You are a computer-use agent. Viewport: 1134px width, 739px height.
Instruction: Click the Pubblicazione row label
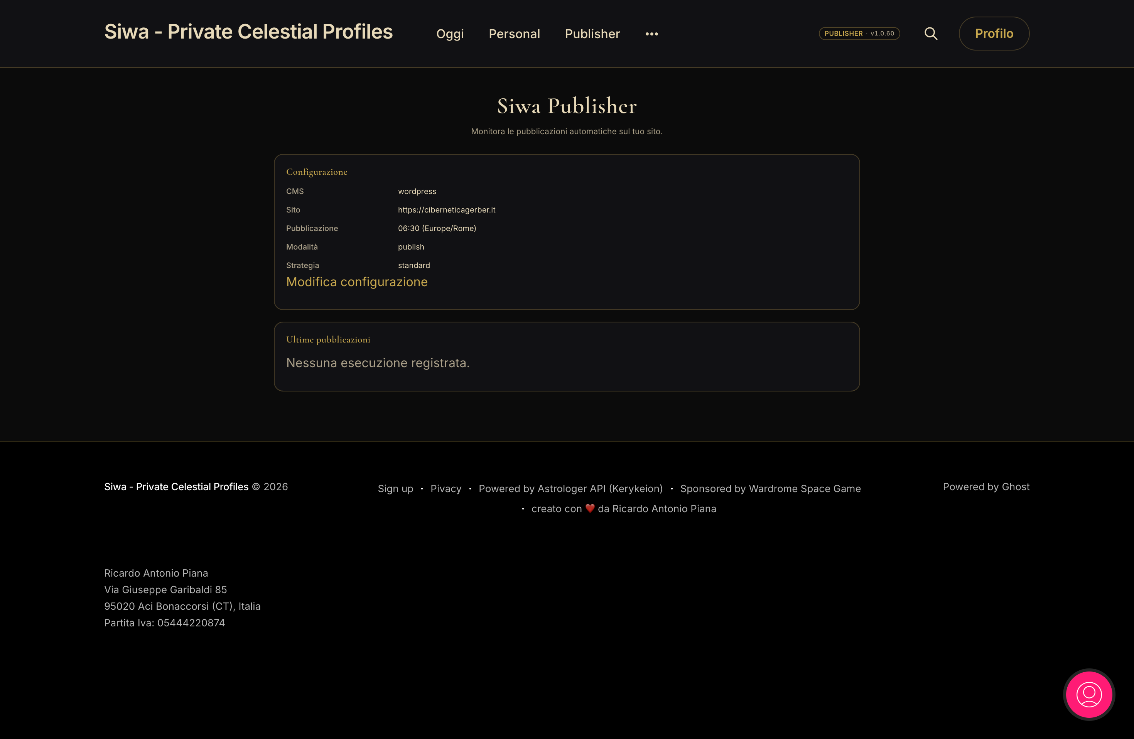pyautogui.click(x=312, y=228)
